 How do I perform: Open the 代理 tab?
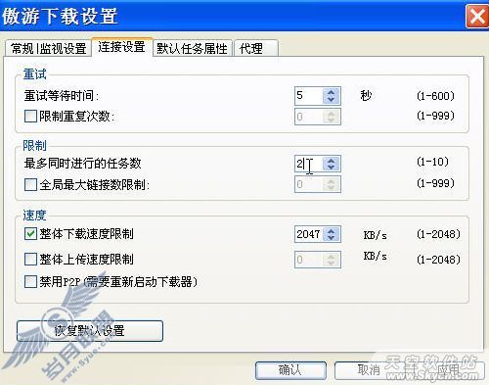[x=255, y=49]
